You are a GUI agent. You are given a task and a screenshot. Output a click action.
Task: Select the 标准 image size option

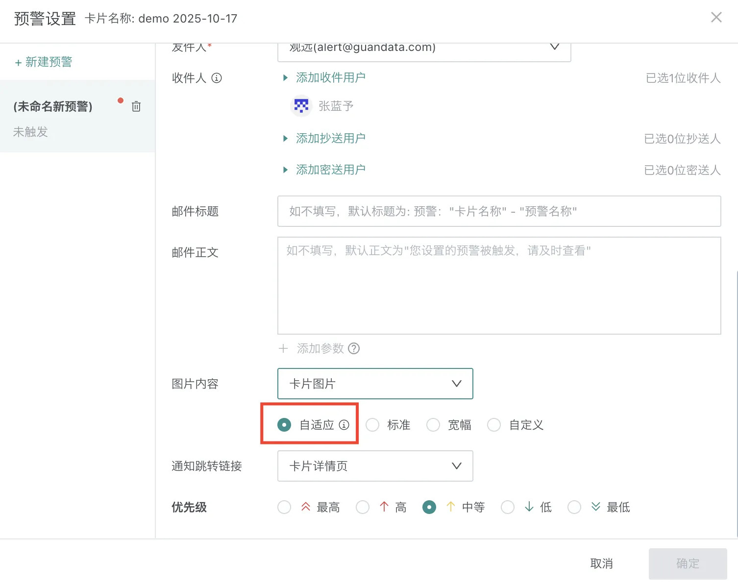372,425
